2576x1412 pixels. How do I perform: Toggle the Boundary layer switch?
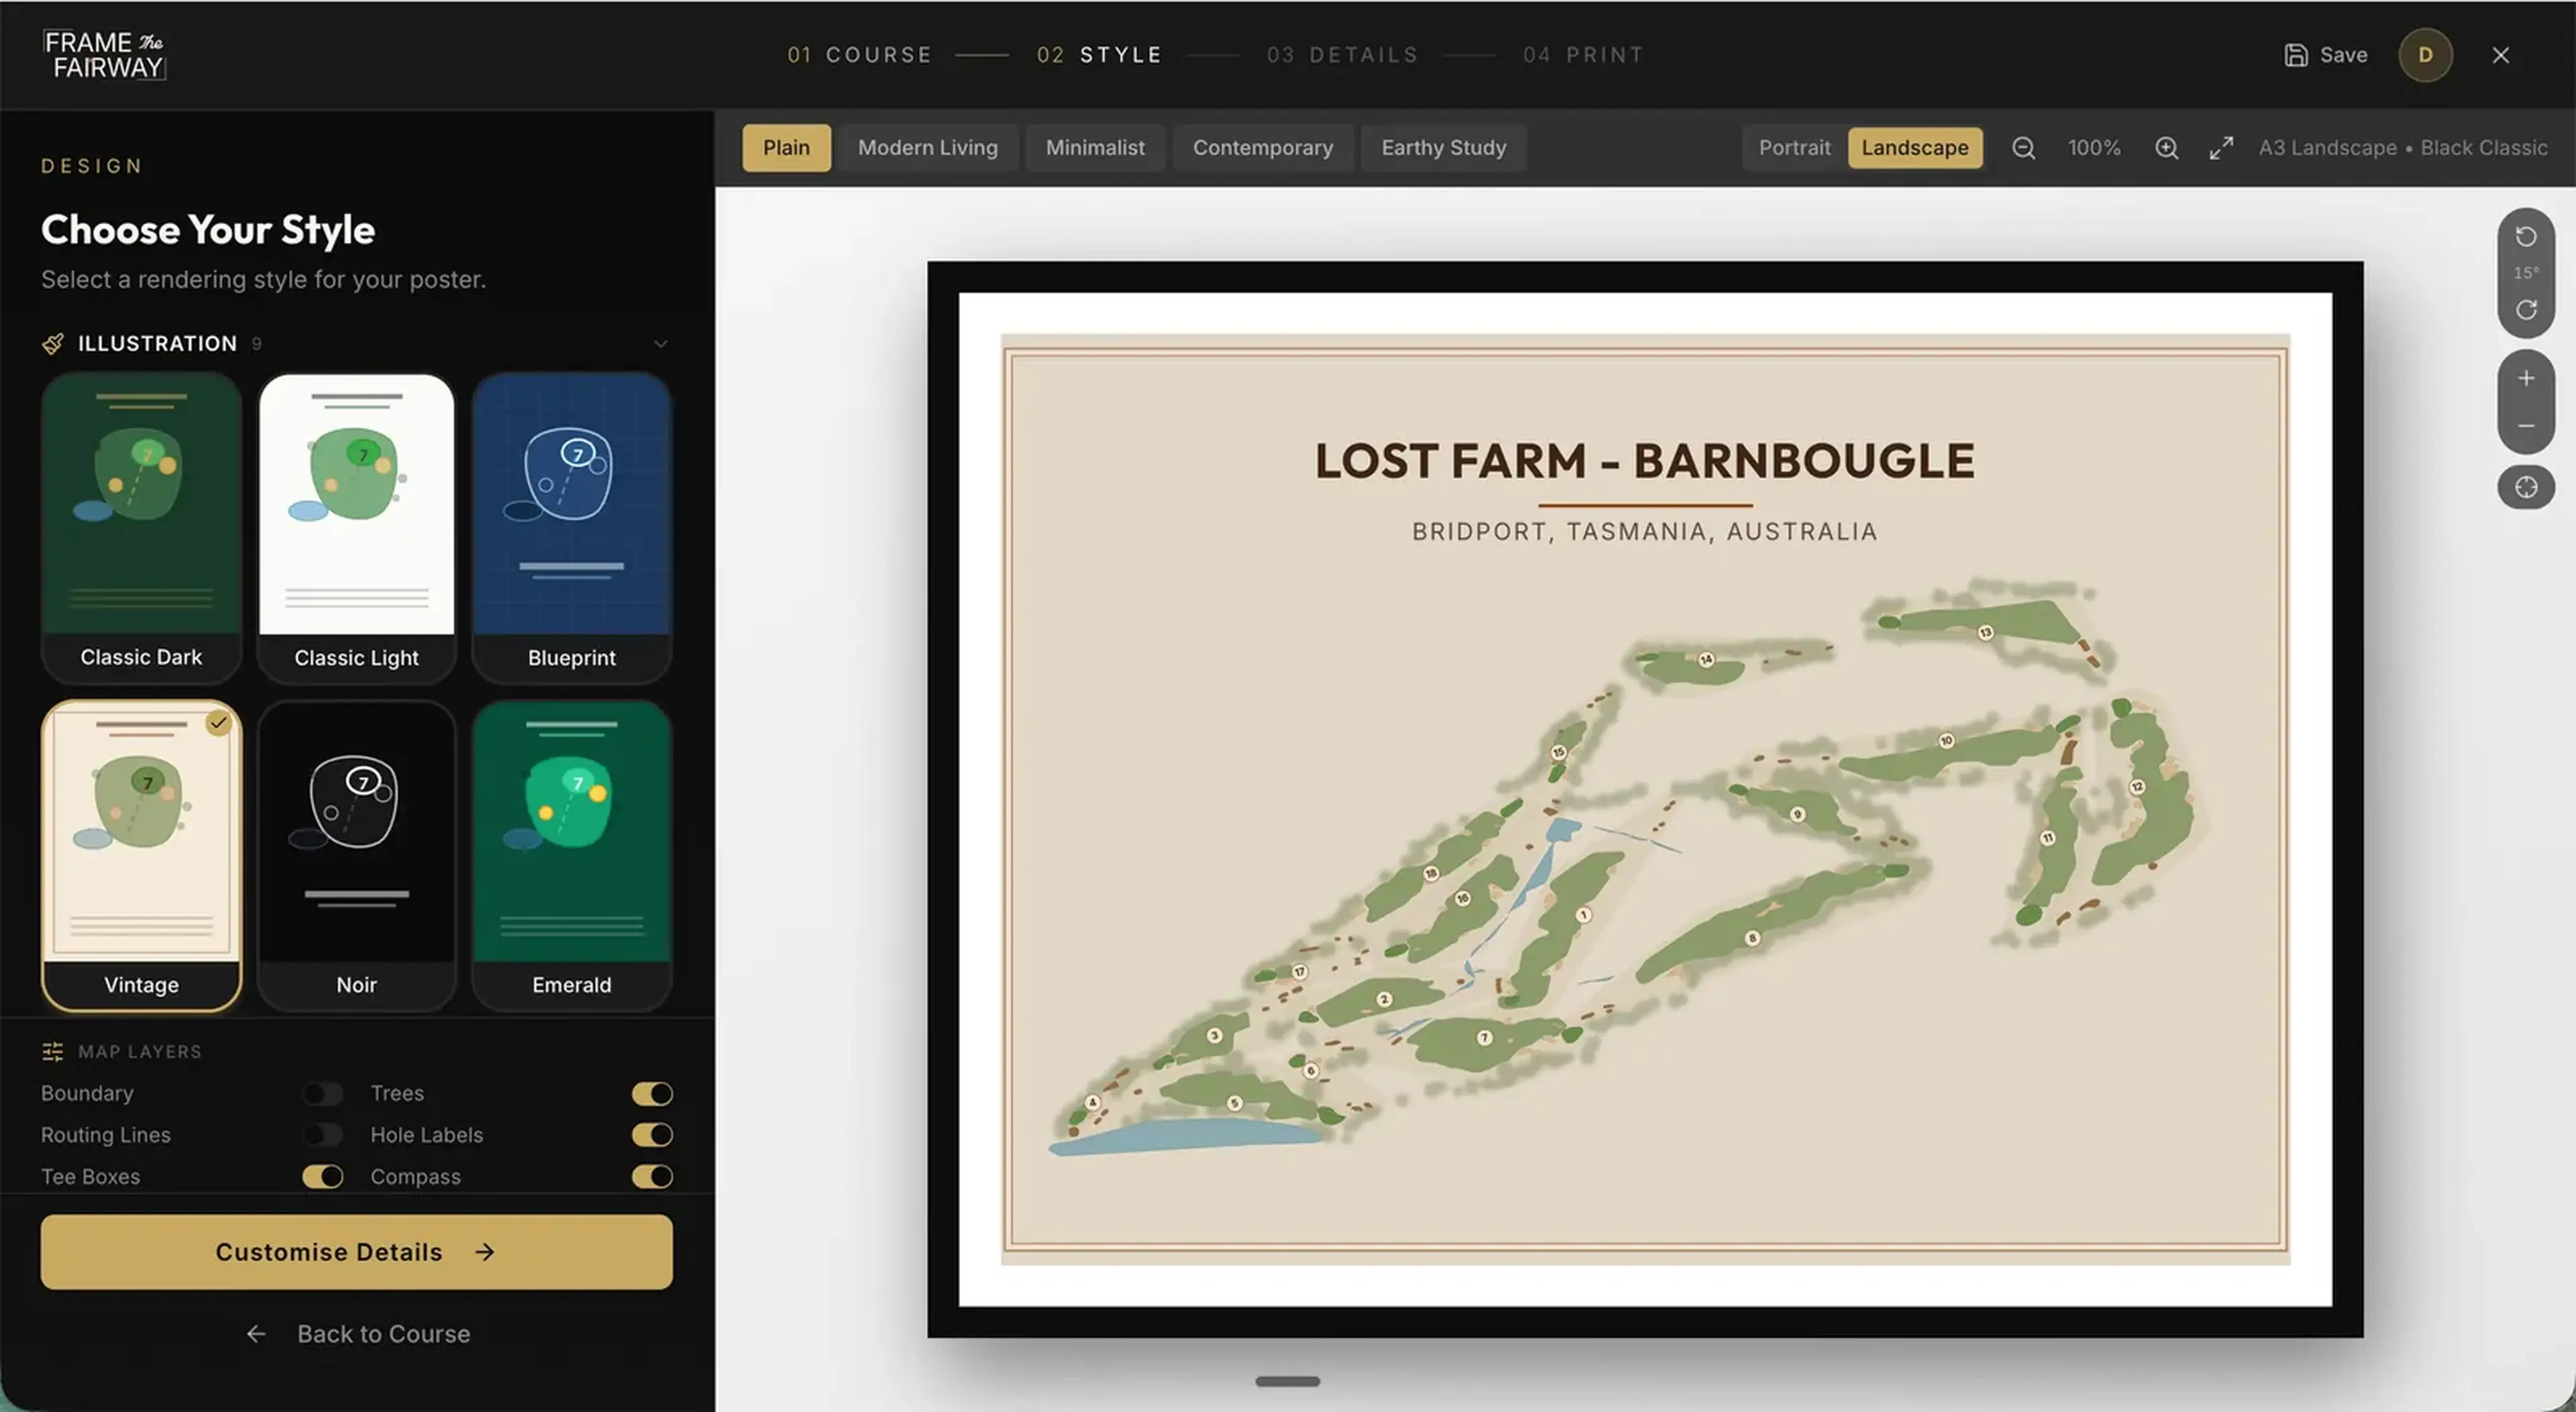322,1094
